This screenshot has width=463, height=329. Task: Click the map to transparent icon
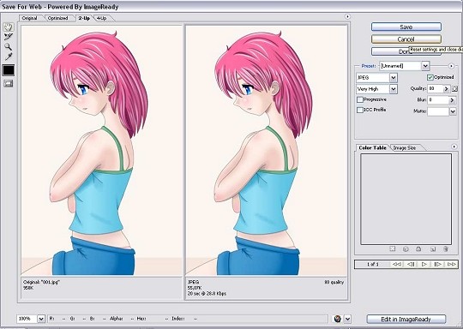click(x=392, y=249)
